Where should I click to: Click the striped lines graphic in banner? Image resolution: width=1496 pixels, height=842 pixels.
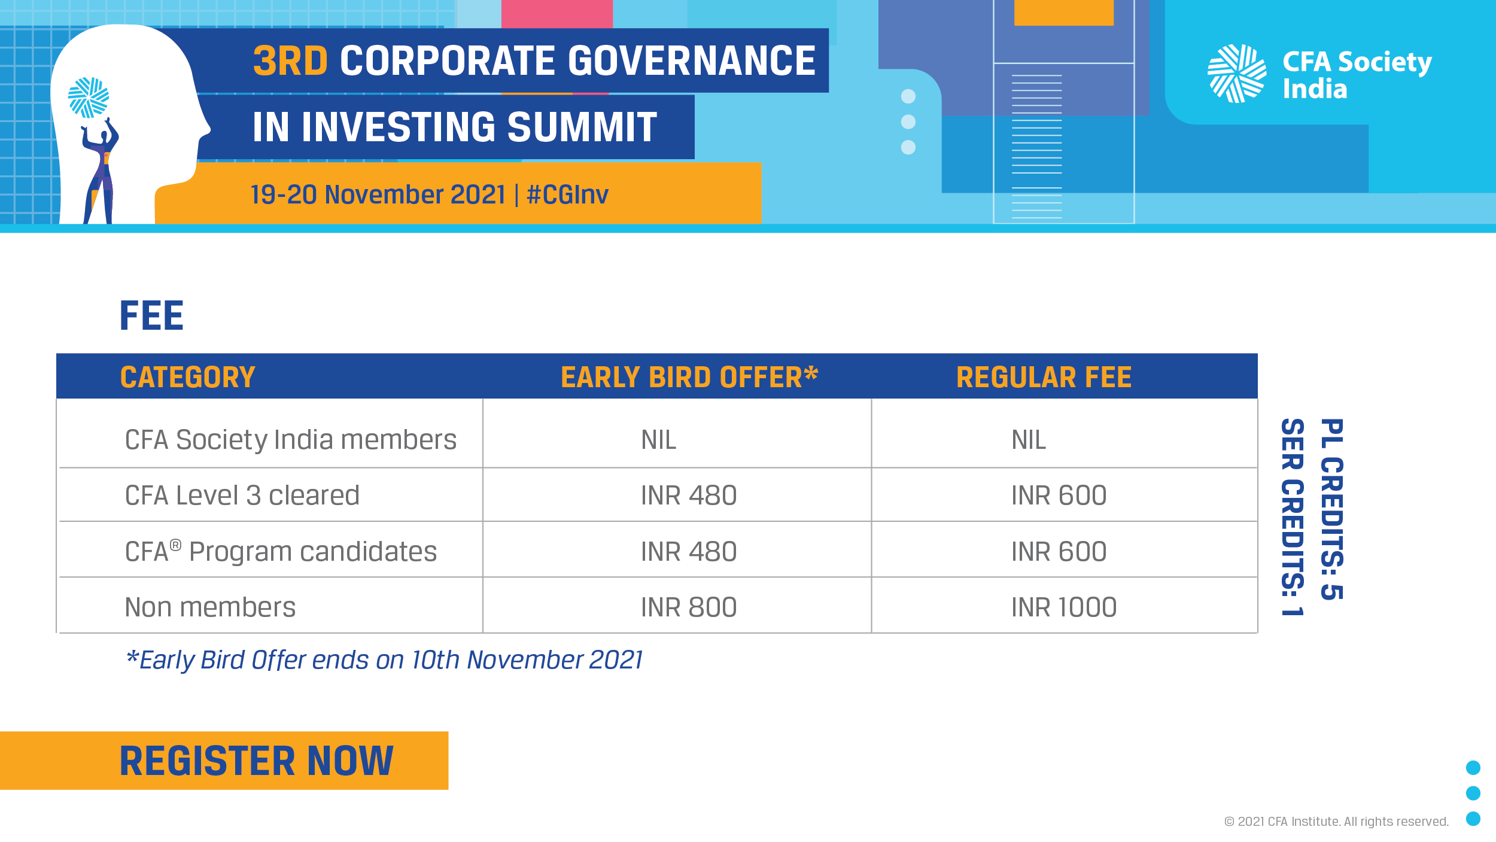[1036, 146]
